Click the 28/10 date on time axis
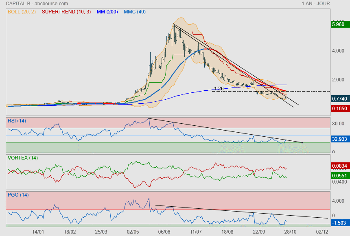The height and width of the screenshot is (236, 350). click(290, 232)
